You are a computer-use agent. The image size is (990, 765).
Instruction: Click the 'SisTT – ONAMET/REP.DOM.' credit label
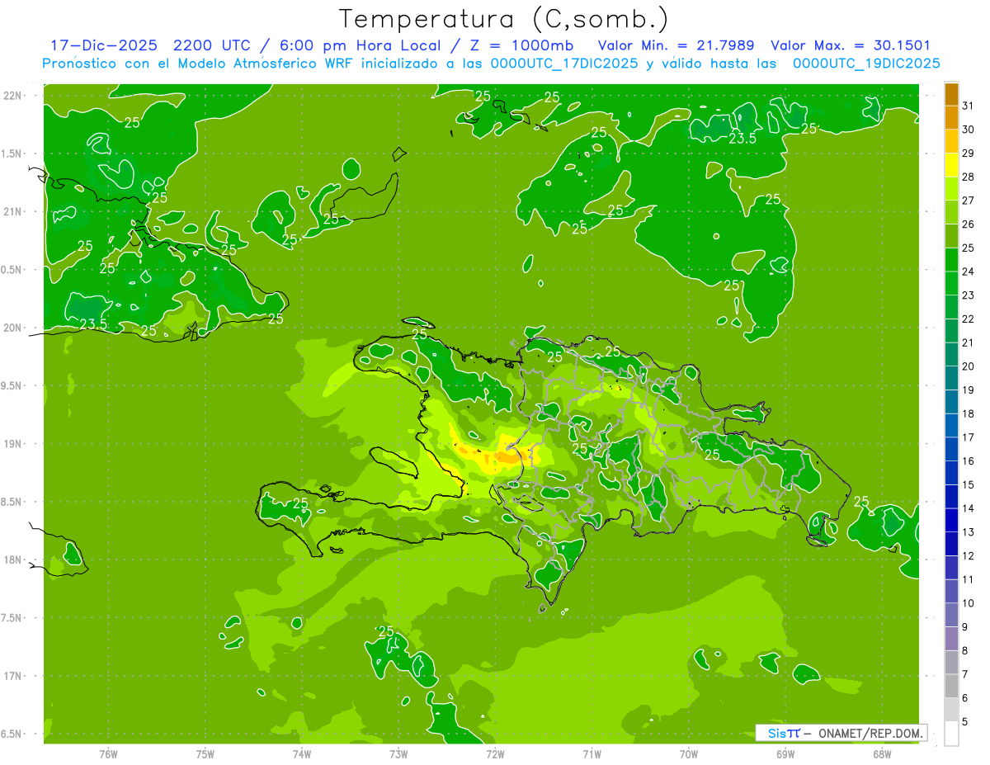[x=841, y=733]
